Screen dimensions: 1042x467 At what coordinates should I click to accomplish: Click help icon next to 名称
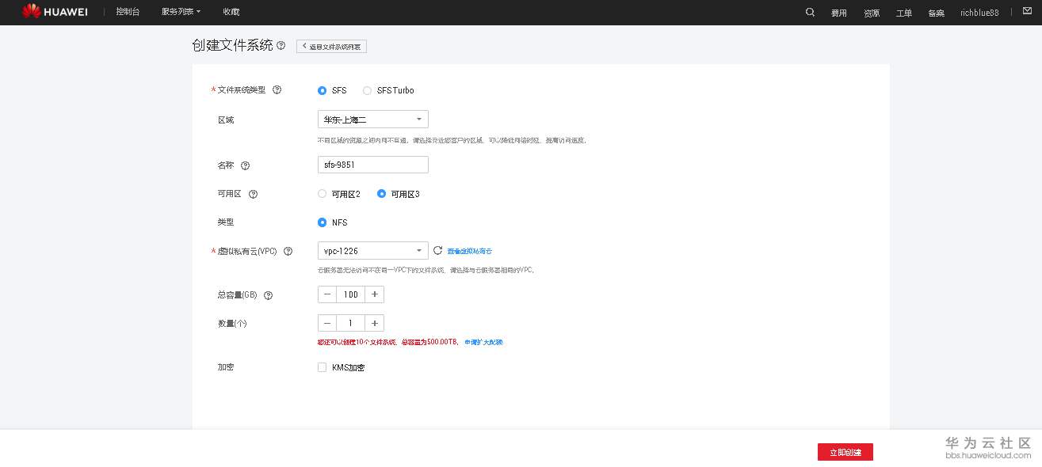point(245,165)
